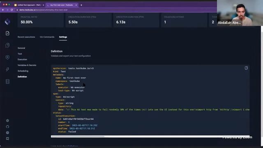
Task: Click the startTime value line
Action: pyautogui.click(x=78, y=125)
